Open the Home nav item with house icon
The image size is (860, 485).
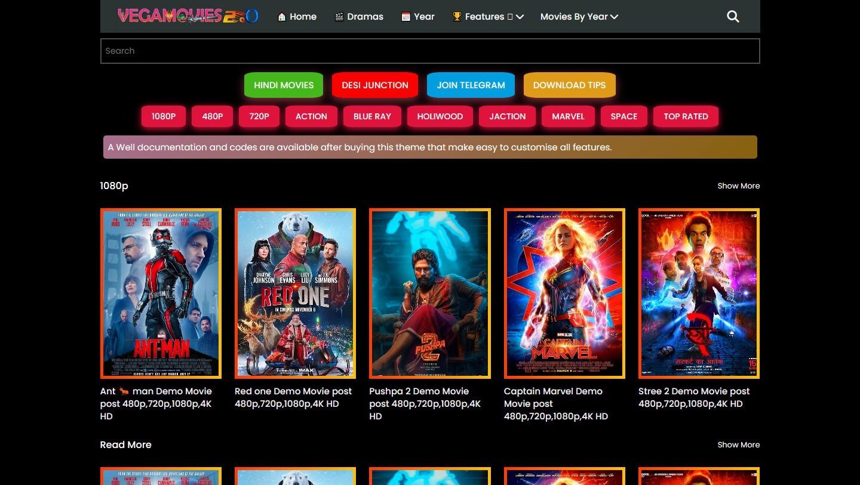[297, 17]
